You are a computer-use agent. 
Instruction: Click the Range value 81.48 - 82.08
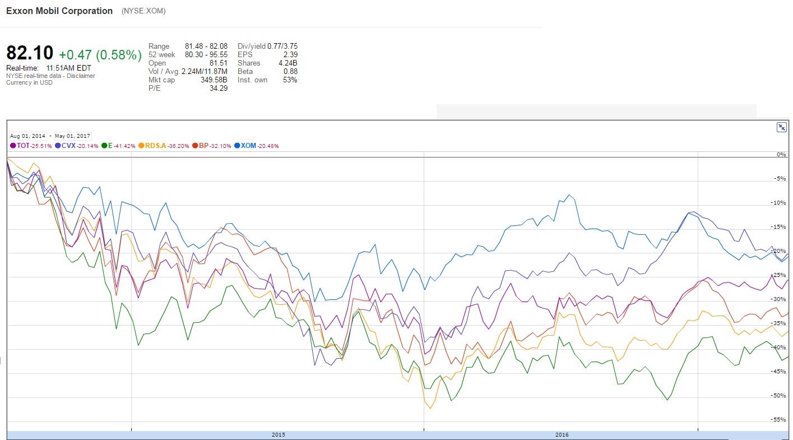(206, 46)
